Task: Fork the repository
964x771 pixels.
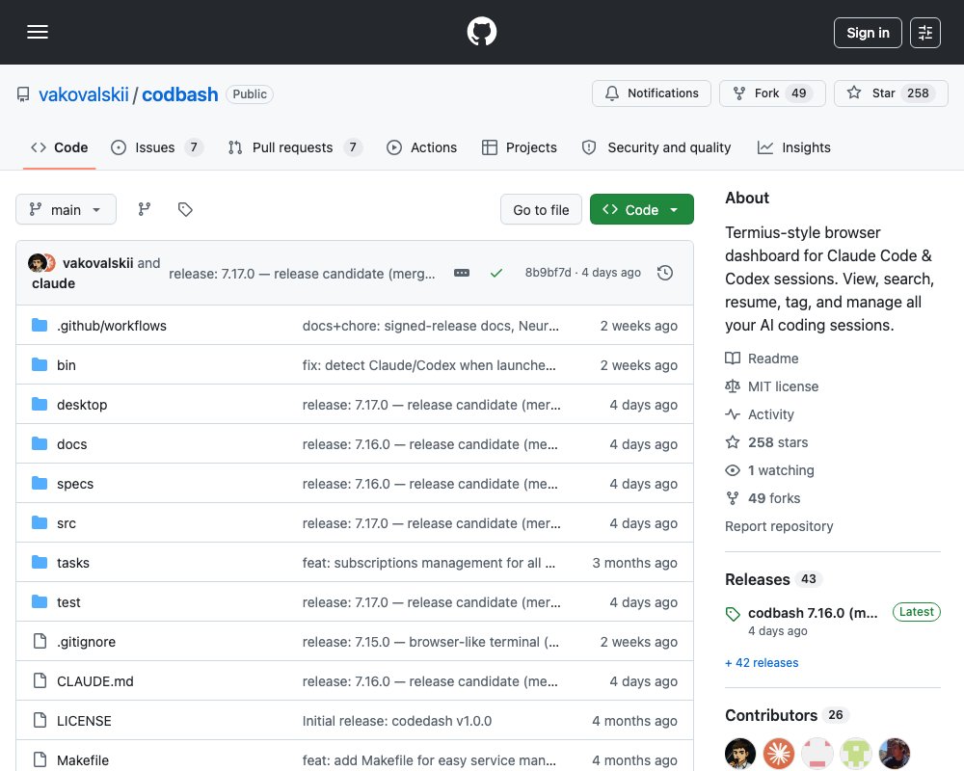Action: [772, 93]
